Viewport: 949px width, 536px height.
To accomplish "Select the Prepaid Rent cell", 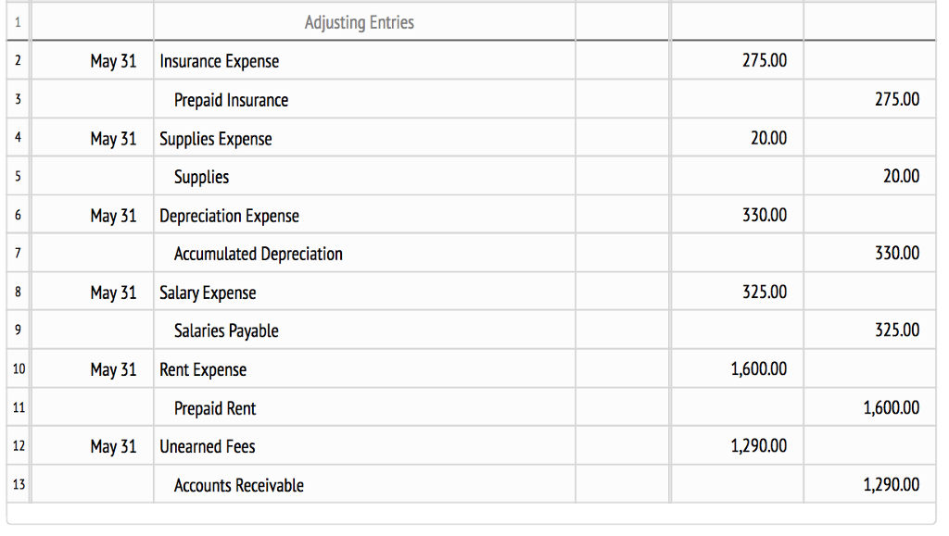I will tap(214, 407).
